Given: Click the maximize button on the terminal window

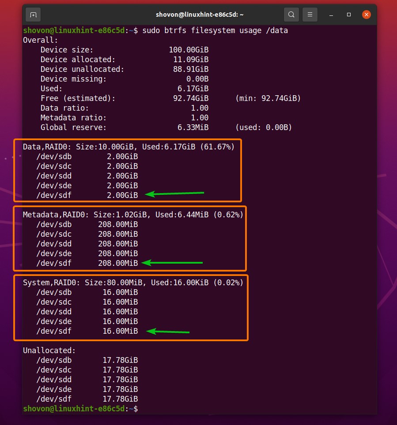Looking at the screenshot, I should point(348,15).
